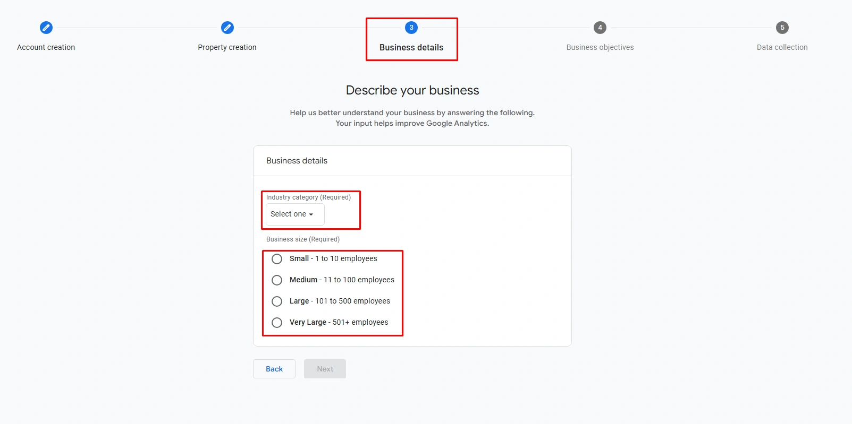Choose the Very Large 501+ employees radio
Viewport: 852px width, 424px height.
coord(277,323)
